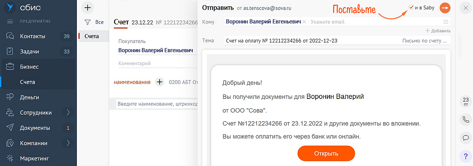
Task: Remove recipient Воронин Валерий Евгеньевич
Action: [304, 22]
